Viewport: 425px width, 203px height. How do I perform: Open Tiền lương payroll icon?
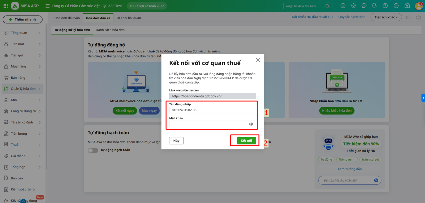point(6,134)
